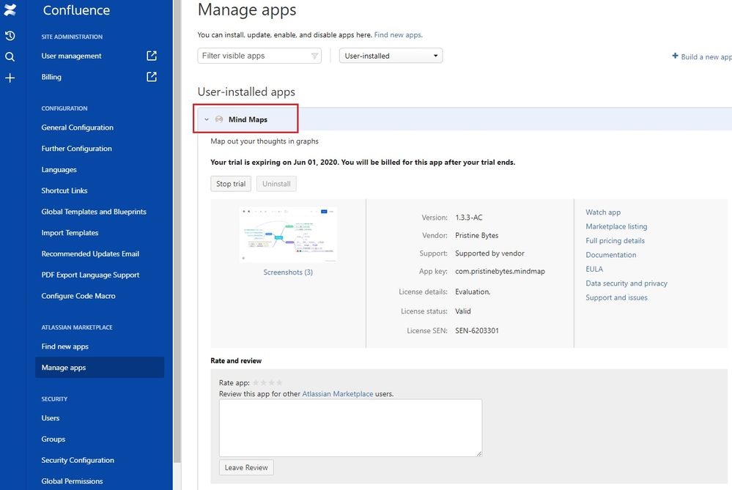Open Languages settings
732x490 pixels.
[x=59, y=169]
